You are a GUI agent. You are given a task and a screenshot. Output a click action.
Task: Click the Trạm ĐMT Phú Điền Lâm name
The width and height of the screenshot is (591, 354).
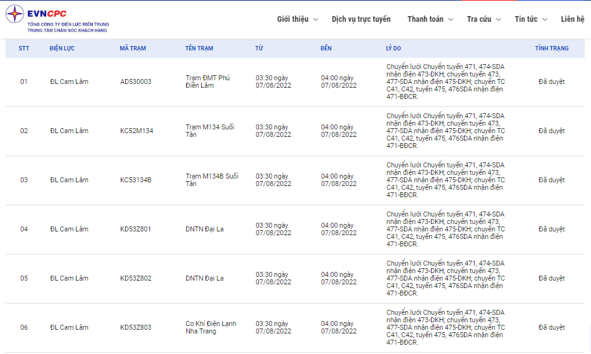[x=207, y=82]
